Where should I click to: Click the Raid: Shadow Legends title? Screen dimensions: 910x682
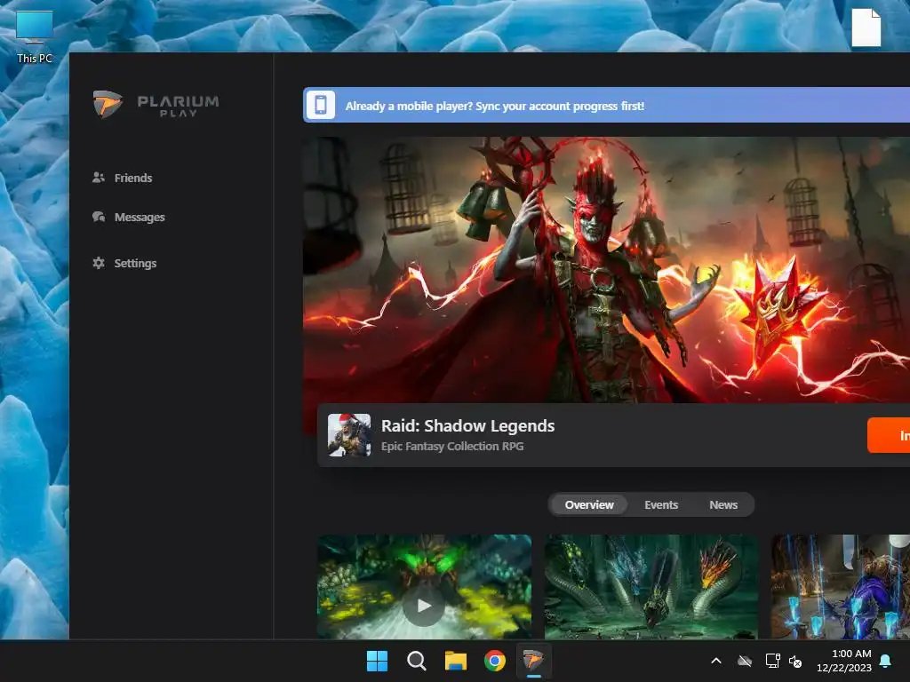point(467,425)
